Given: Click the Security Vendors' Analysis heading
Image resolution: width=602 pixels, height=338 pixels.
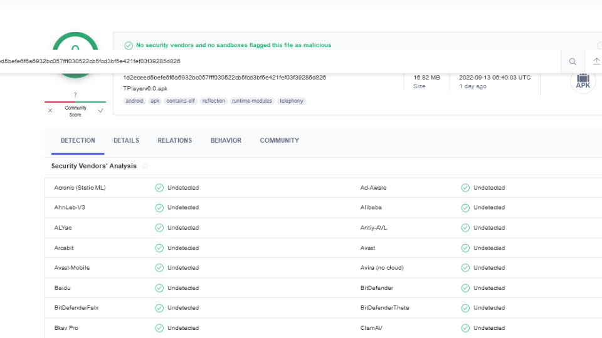Looking at the screenshot, I should (93, 166).
